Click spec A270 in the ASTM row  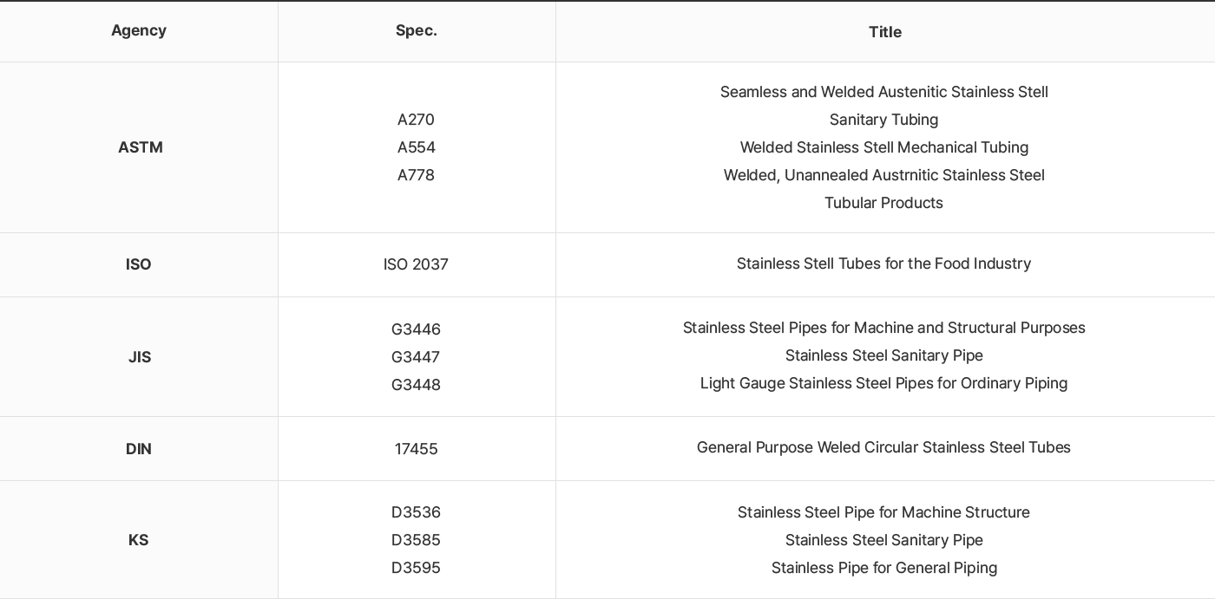[416, 120]
